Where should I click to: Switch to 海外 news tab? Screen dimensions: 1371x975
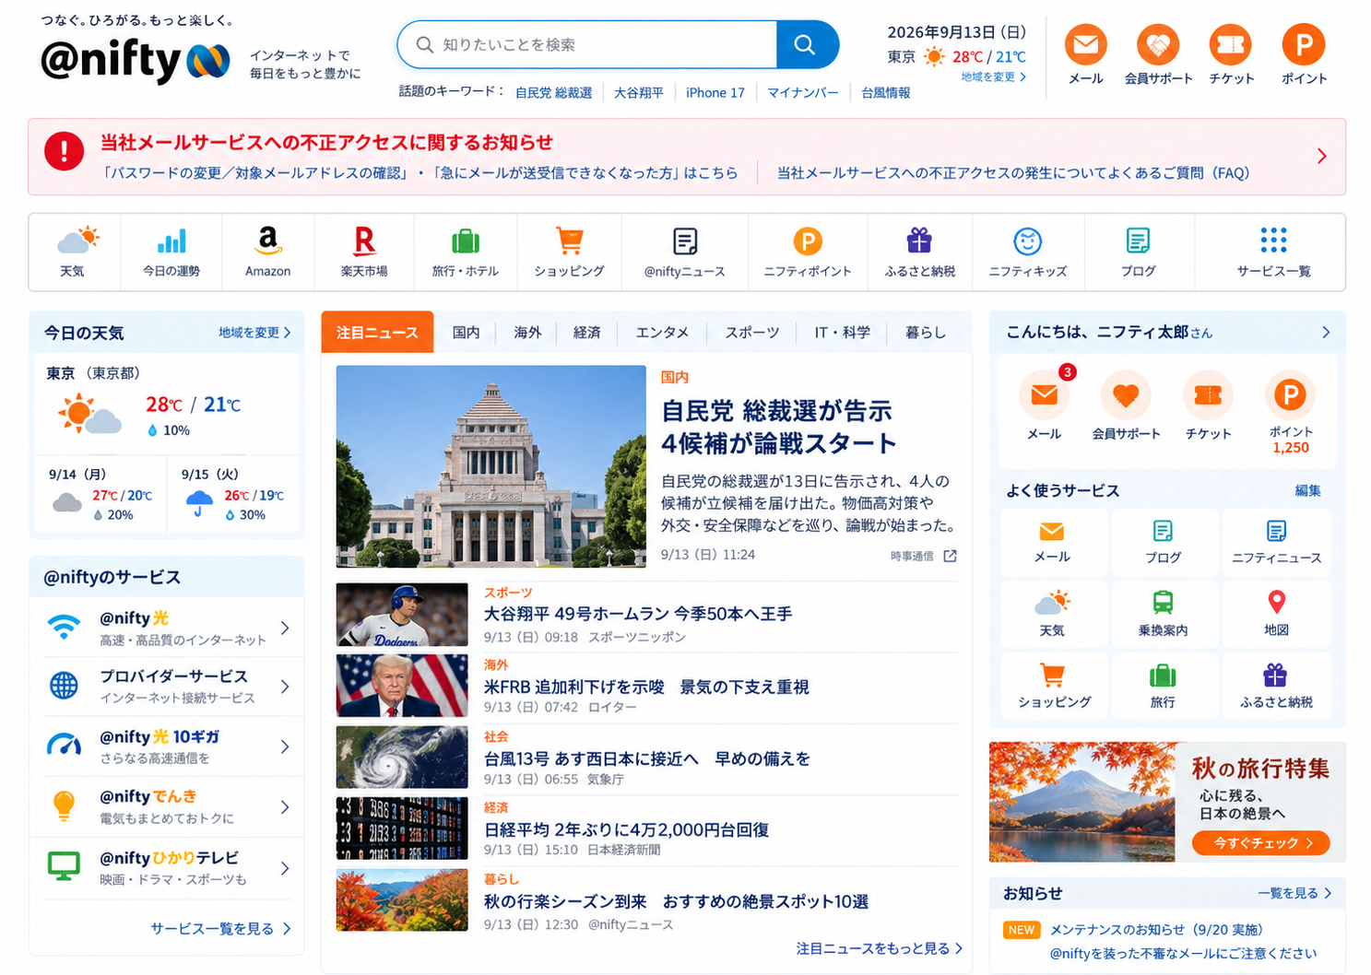527,333
